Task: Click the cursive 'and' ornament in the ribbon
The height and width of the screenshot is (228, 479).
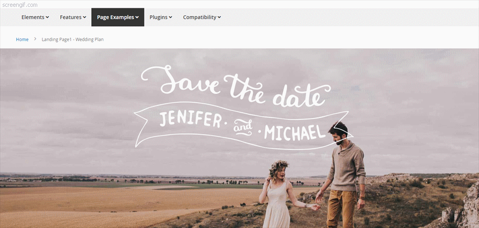Action: 243,127
